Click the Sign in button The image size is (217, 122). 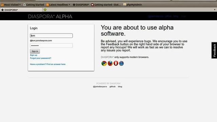pos(35,51)
